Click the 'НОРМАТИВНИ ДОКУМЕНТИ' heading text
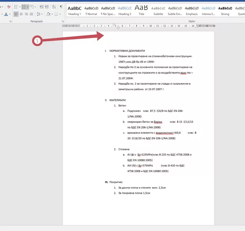Viewport: 245px width, 231px height. pos(127,51)
